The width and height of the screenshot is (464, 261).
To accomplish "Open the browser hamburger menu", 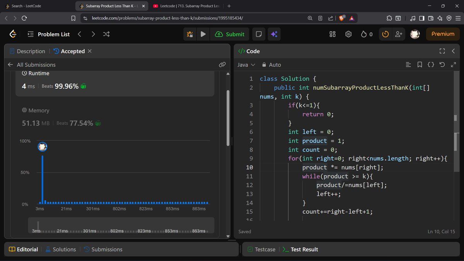I will pos(457,18).
